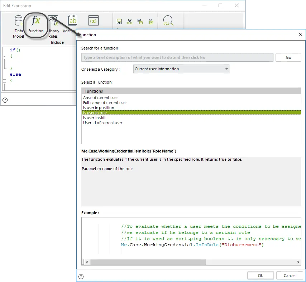
Task: Click the if() line in the editor
Action: (15, 50)
